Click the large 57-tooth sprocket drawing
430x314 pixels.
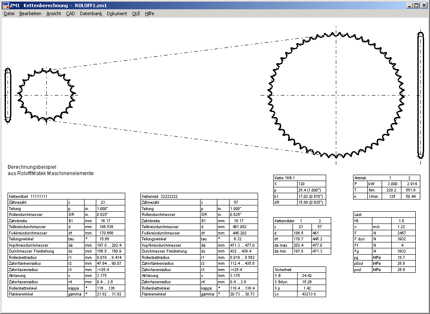pyautogui.click(x=336, y=95)
